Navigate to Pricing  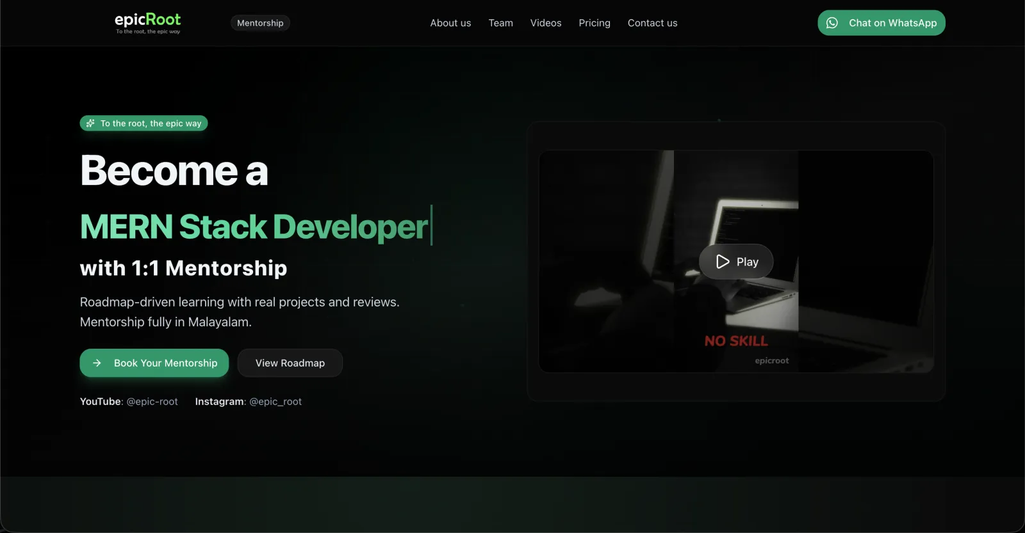click(594, 23)
